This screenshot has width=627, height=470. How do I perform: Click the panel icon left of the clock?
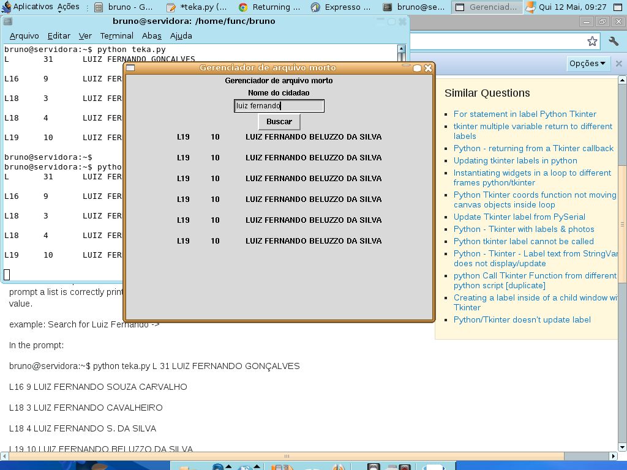530,7
